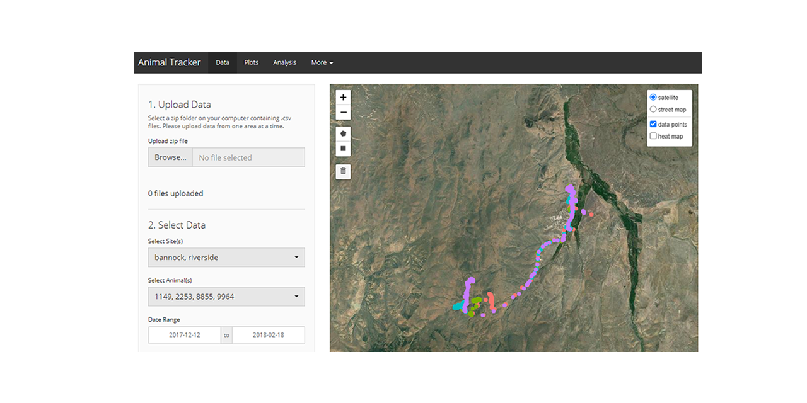Click the start date field showing 2017-12-12
This screenshot has width=807, height=403.
pos(184,334)
